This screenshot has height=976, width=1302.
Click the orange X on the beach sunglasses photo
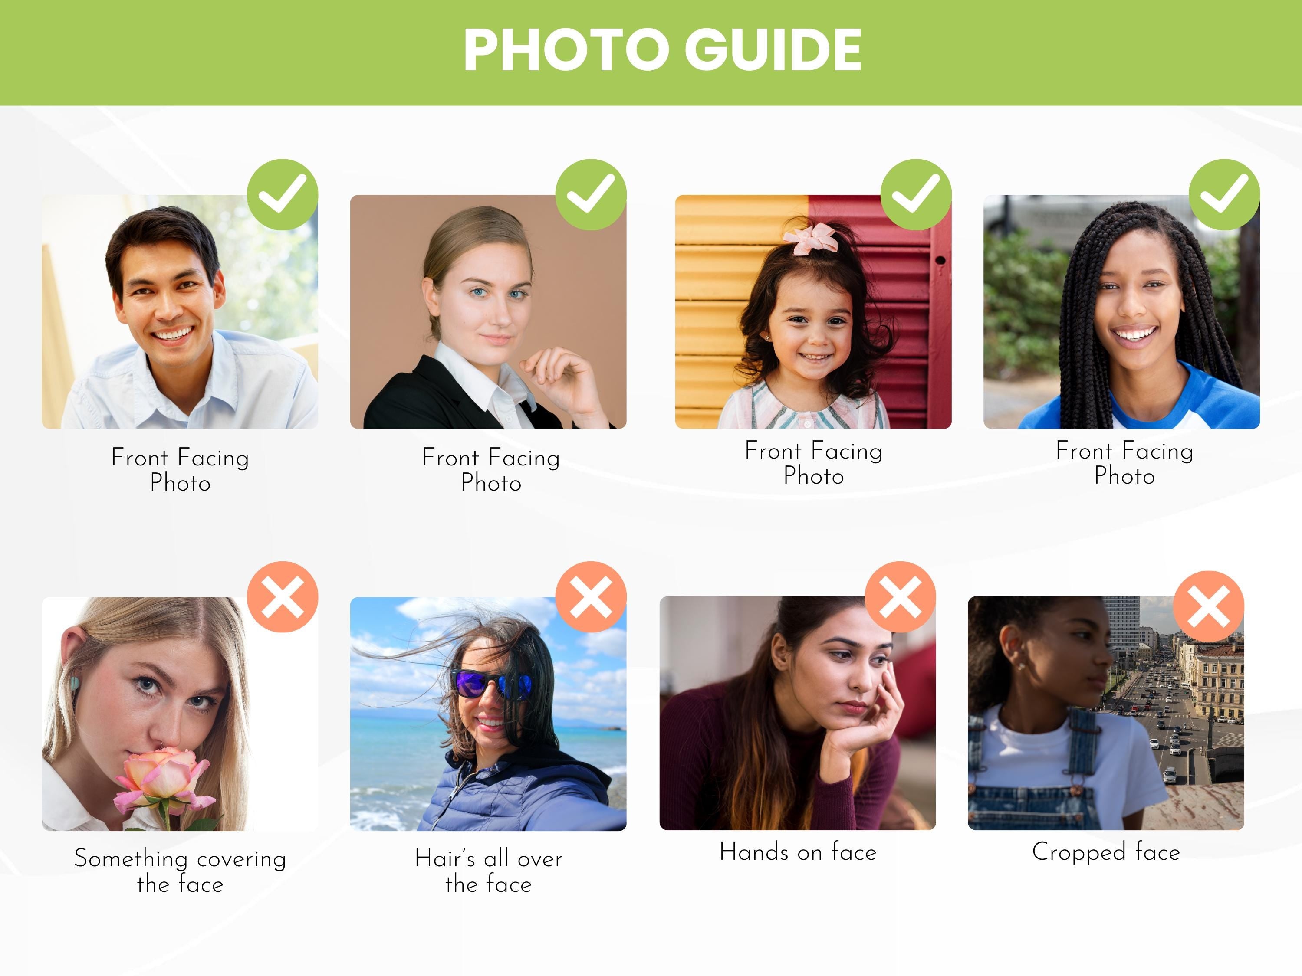pyautogui.click(x=590, y=596)
